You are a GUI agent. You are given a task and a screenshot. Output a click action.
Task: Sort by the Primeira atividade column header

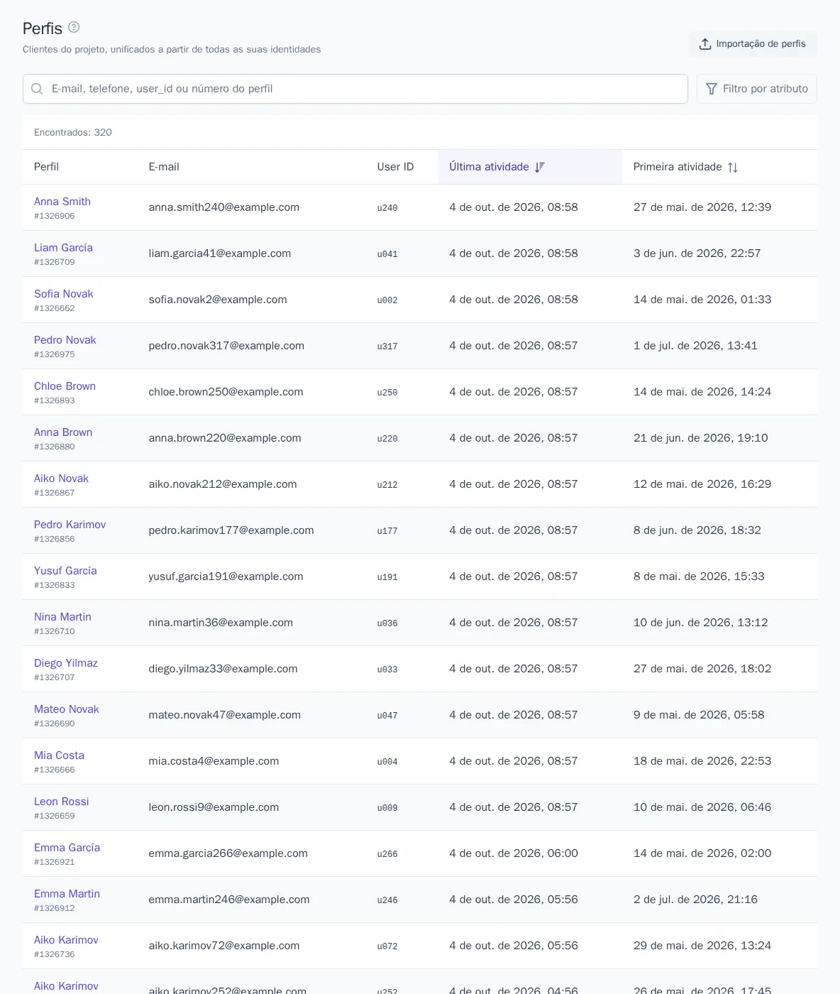coord(719,167)
